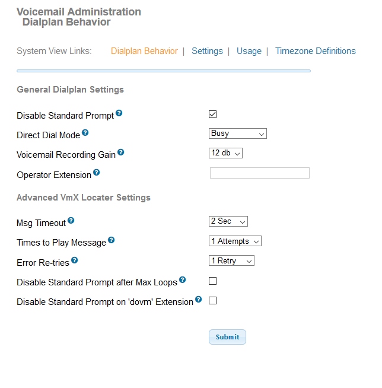
Task: Expand the 12 db recording gain dropdown
Action: pos(225,153)
